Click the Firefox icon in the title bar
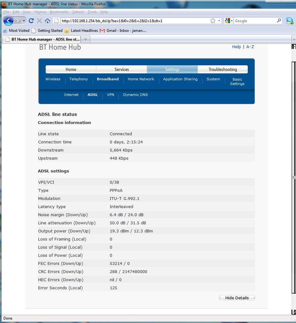Image resolution: width=296 pixels, height=323 pixels. pyautogui.click(x=4, y=4)
